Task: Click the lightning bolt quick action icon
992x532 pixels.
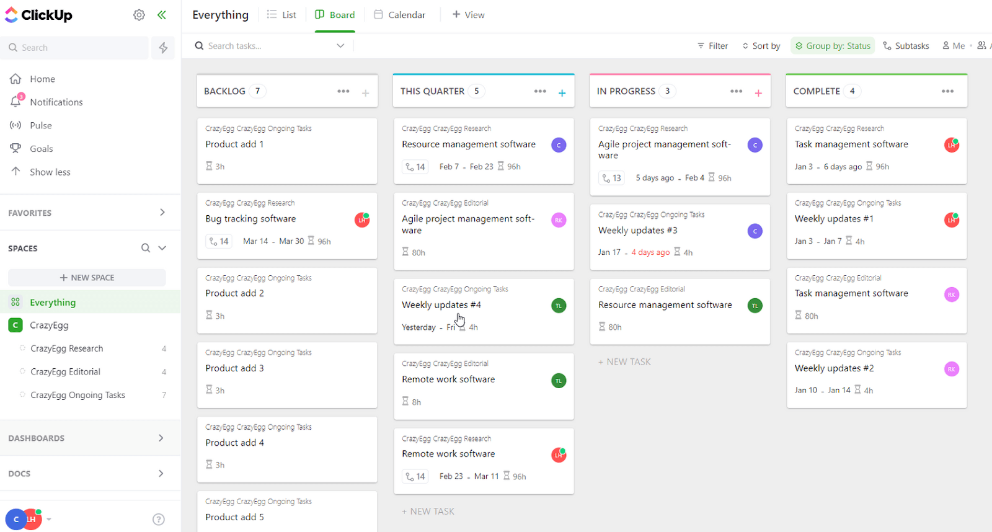Action: [x=163, y=48]
